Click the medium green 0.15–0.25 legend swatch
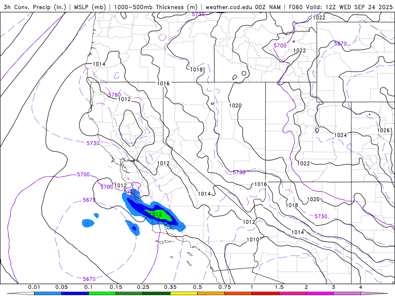This screenshot has width=395, height=296. coord(129,294)
